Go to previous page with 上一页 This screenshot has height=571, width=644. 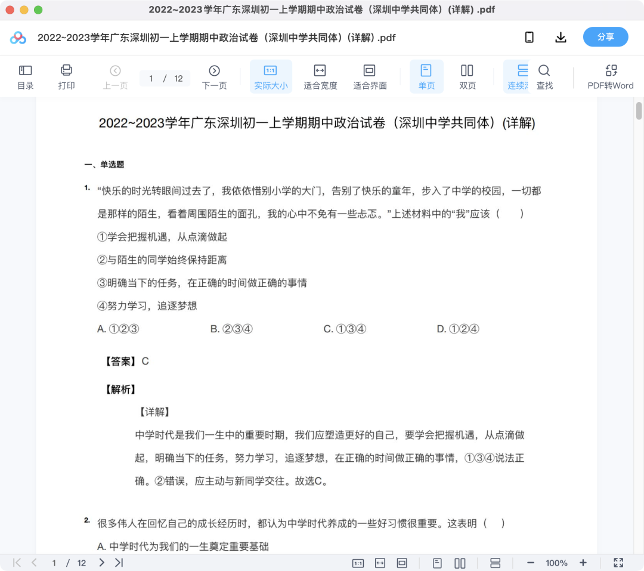coord(116,77)
